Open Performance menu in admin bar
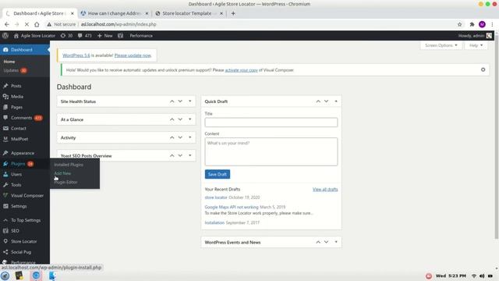Image resolution: width=499 pixels, height=281 pixels. click(x=141, y=36)
